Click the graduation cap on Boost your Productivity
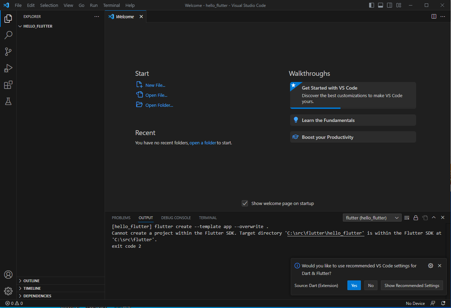 point(296,137)
